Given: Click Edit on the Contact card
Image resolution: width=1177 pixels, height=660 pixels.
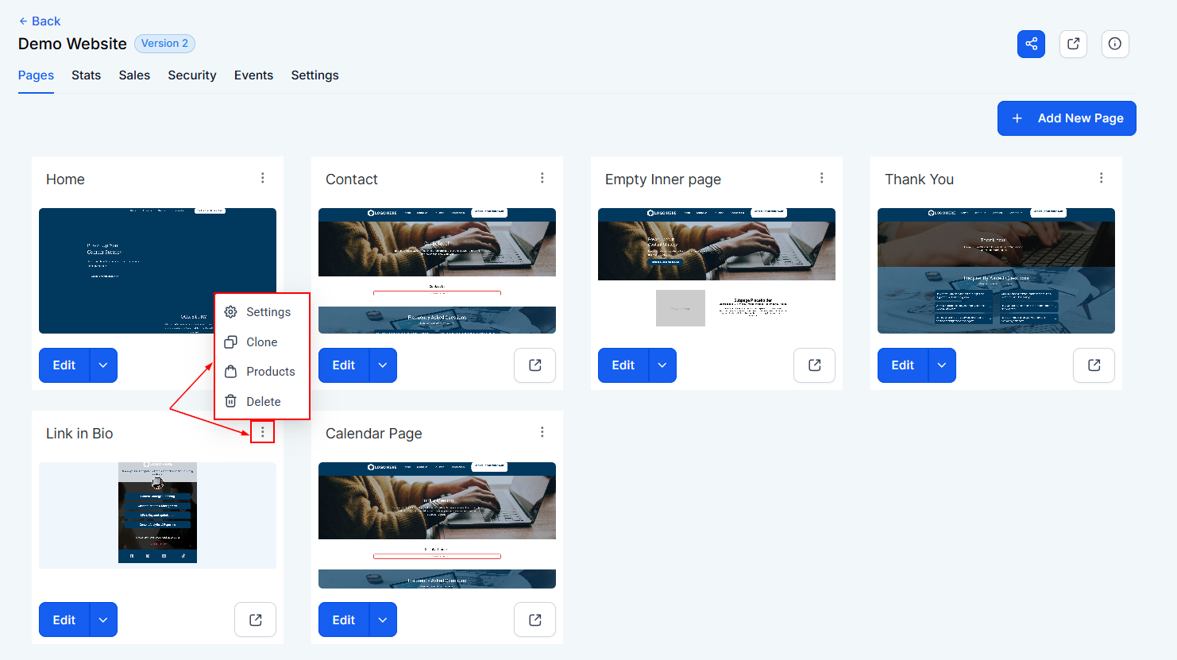Looking at the screenshot, I should point(344,365).
